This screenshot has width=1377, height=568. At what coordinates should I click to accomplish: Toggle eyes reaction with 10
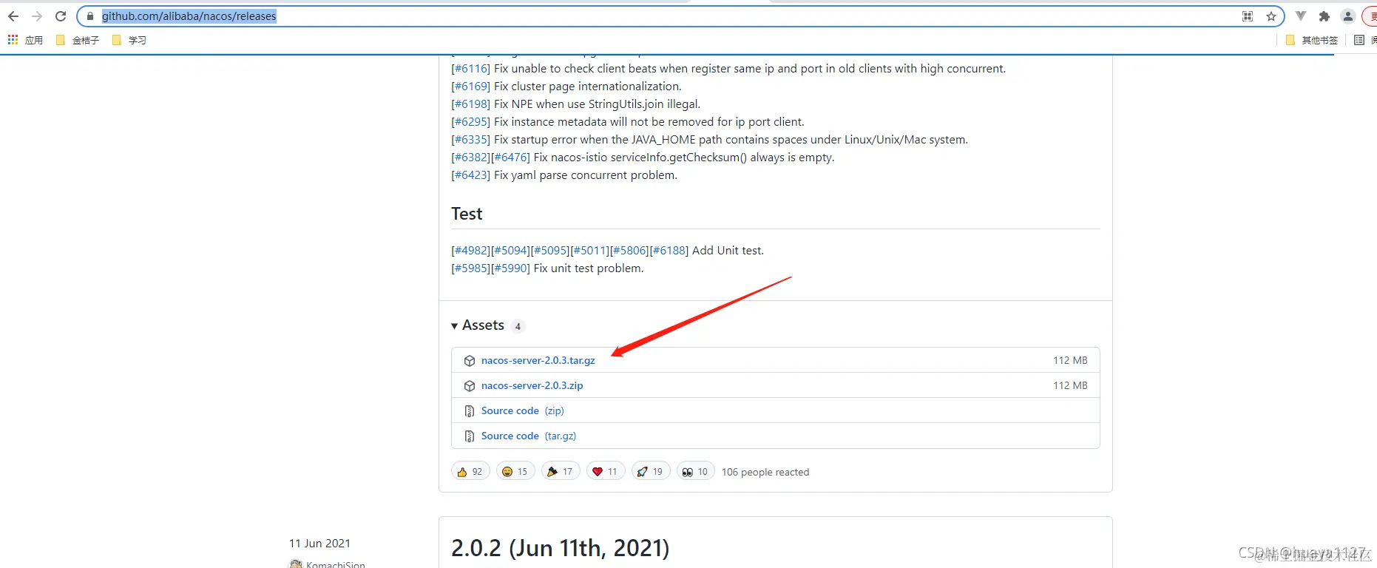point(696,471)
